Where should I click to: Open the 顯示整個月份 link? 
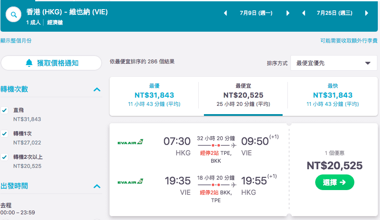coord(16,41)
